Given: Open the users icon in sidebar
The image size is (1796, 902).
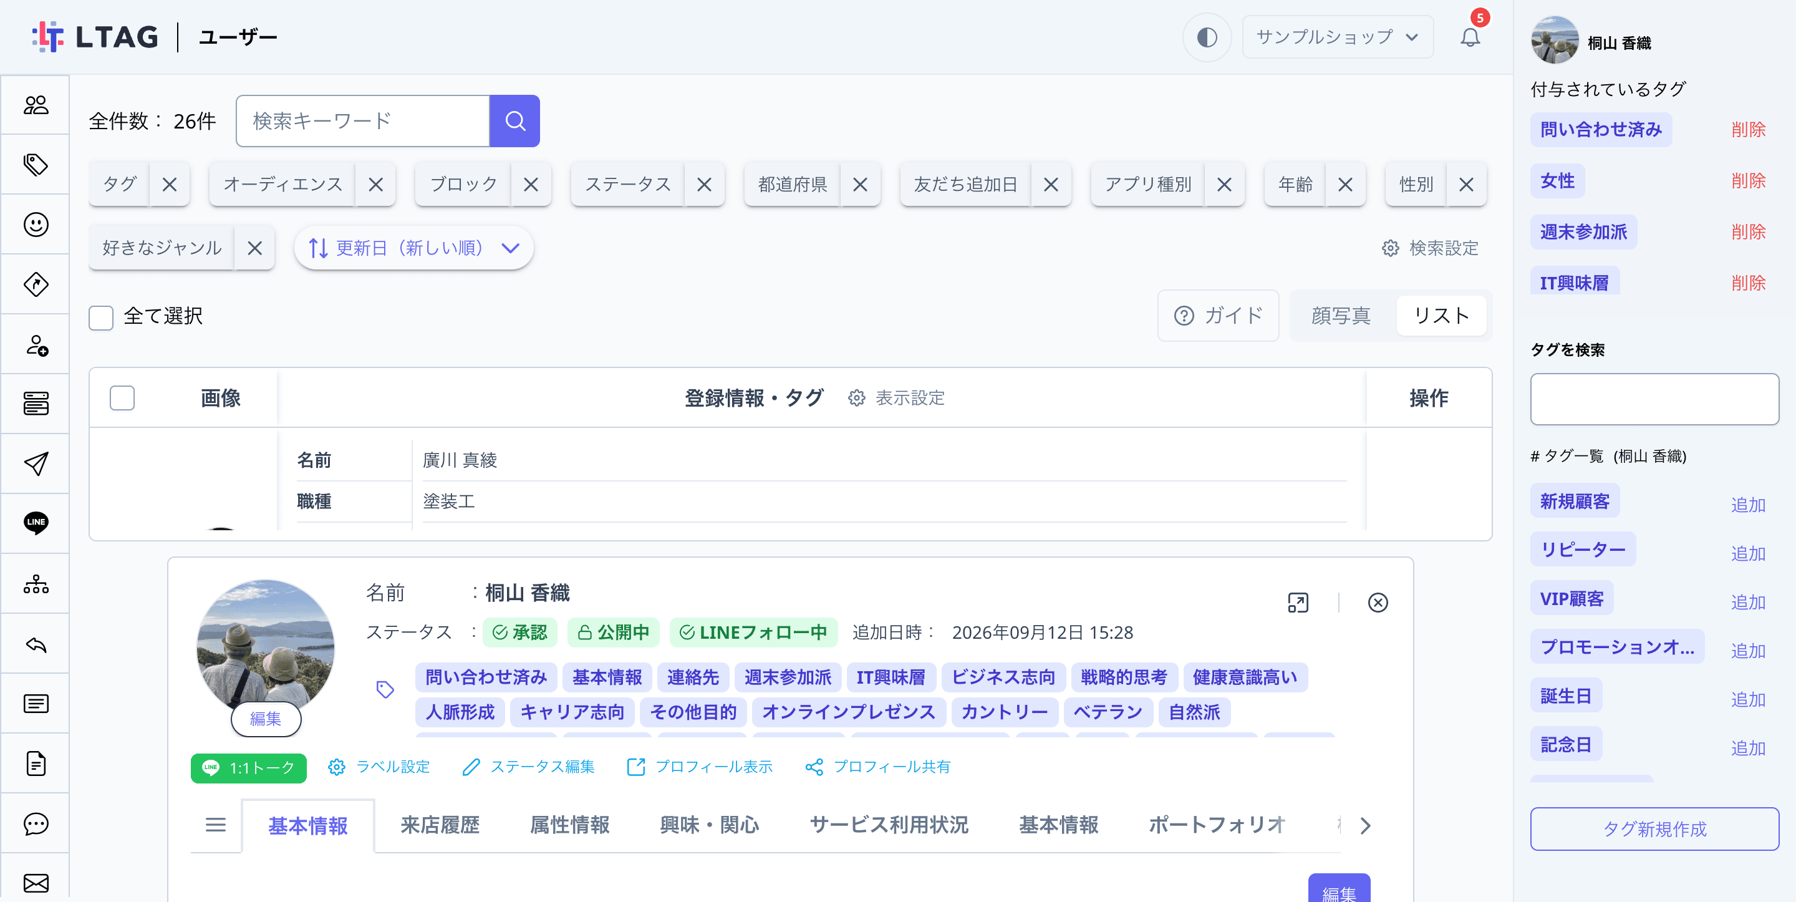Looking at the screenshot, I should (36, 105).
